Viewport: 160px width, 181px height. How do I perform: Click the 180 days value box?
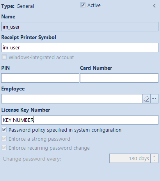coord(130,158)
